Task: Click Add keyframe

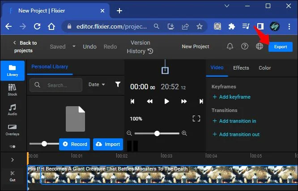Action: (231, 97)
